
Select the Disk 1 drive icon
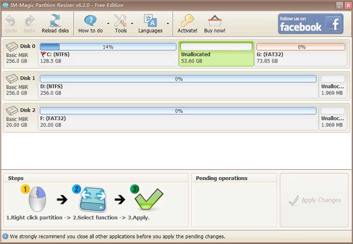[12, 79]
